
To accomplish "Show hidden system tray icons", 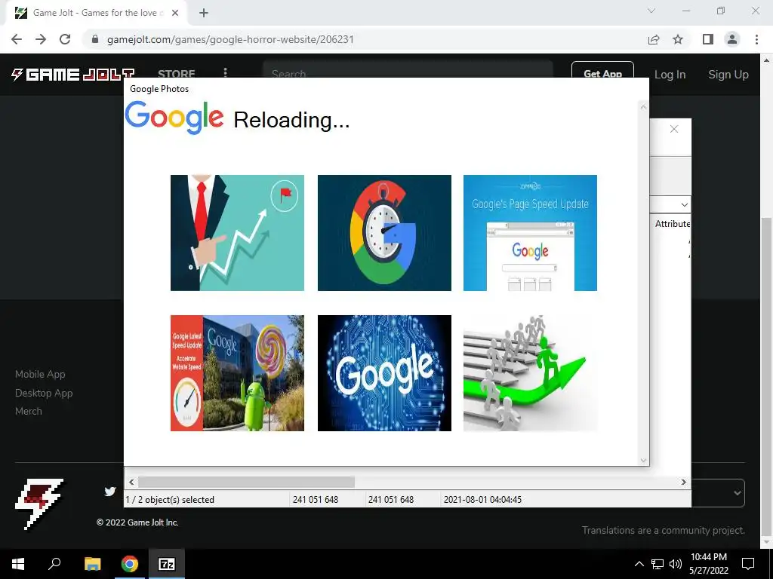I will (639, 564).
